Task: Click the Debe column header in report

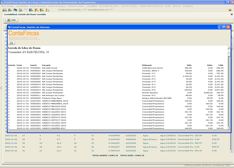Action: (189, 65)
